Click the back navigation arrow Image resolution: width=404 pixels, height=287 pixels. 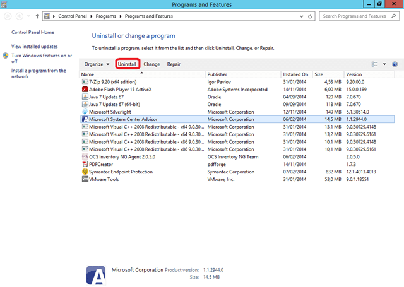click(8, 16)
